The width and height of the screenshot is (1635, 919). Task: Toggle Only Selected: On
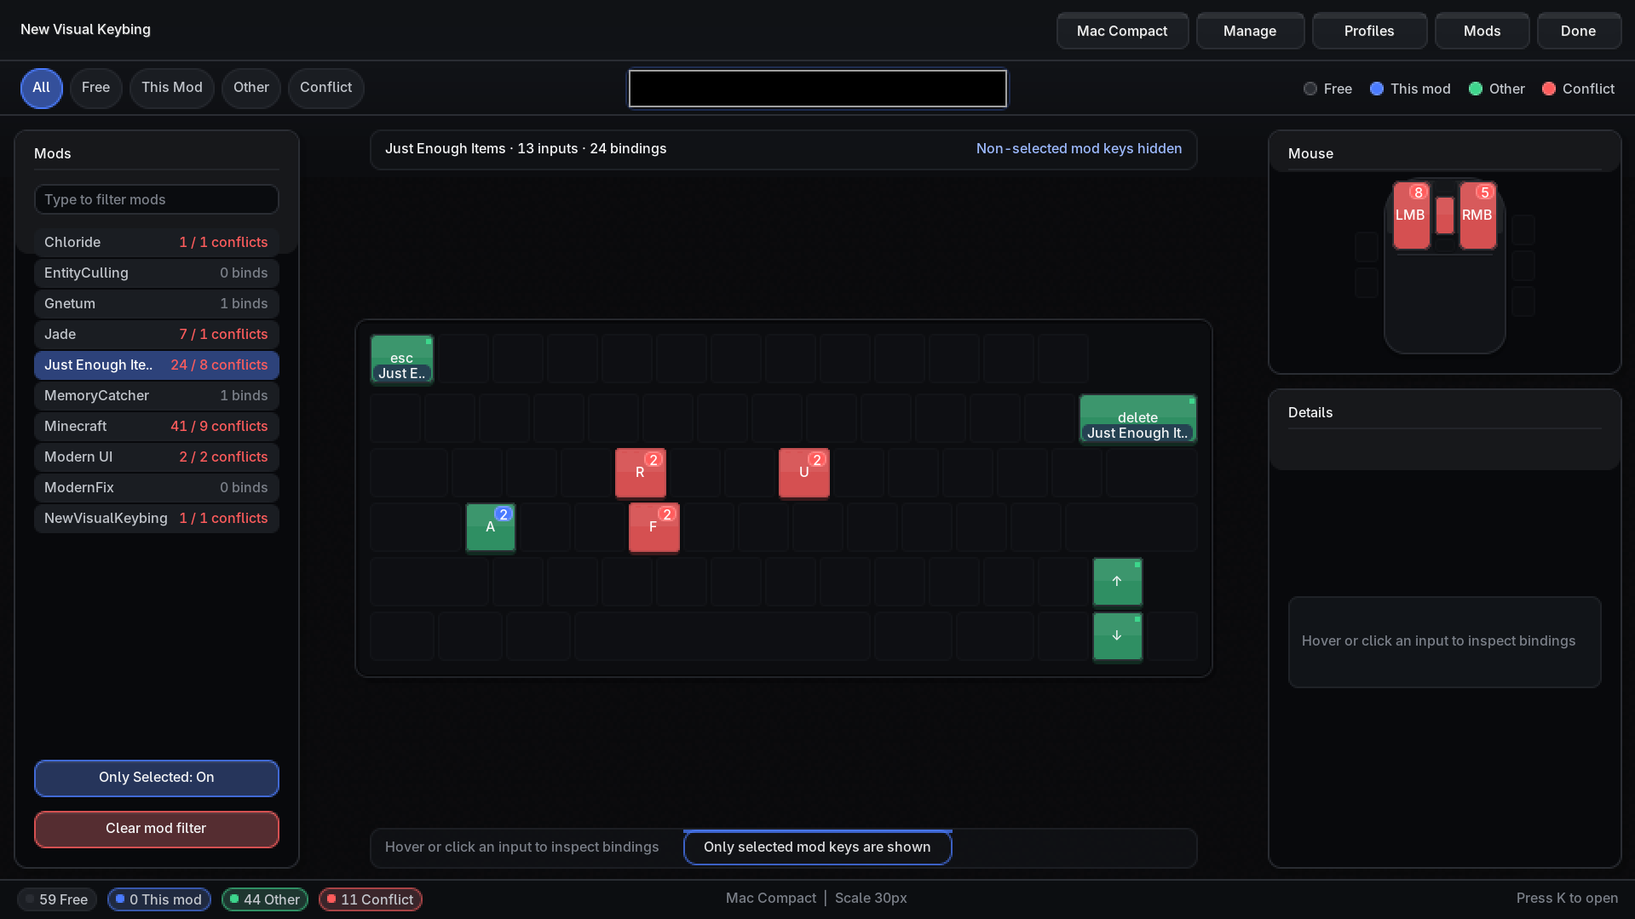(x=157, y=778)
